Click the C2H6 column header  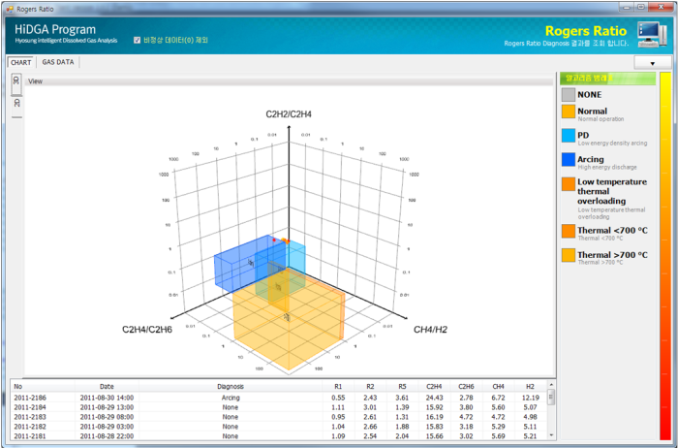[466, 387]
